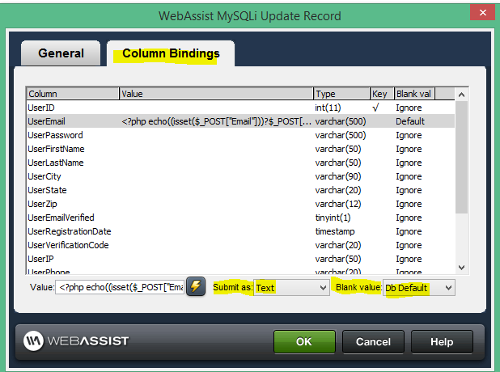Open the Blank value dropdown
Image resolution: width=500 pixels, height=372 pixels.
tap(418, 288)
